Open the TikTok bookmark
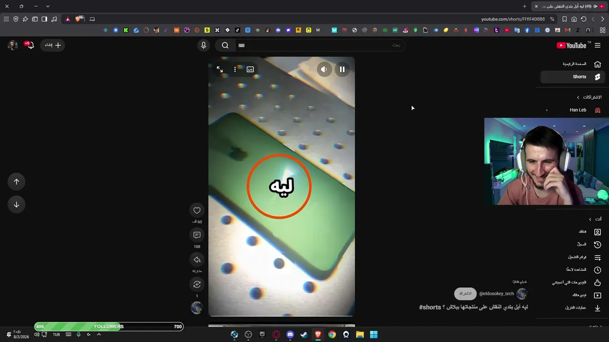Viewport: 609px width, 342px height. pyautogui.click(x=237, y=30)
